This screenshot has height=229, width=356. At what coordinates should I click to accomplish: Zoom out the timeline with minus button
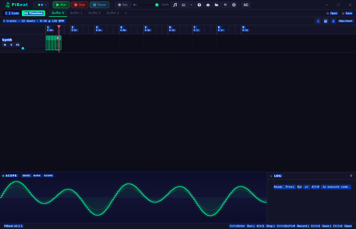coord(318,21)
